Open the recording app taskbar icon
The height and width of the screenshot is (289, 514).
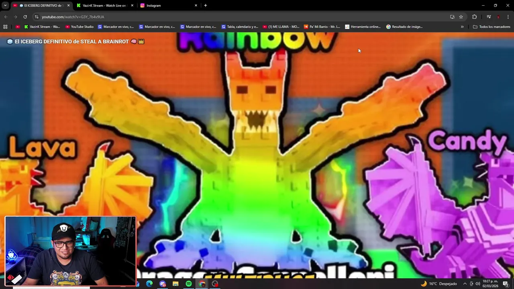tap(215, 284)
